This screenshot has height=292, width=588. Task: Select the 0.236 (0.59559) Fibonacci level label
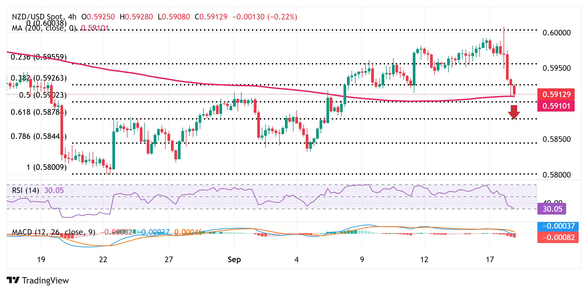tap(39, 57)
